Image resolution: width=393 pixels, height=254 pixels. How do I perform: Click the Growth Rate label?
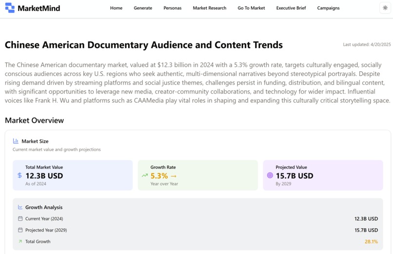[x=163, y=167]
